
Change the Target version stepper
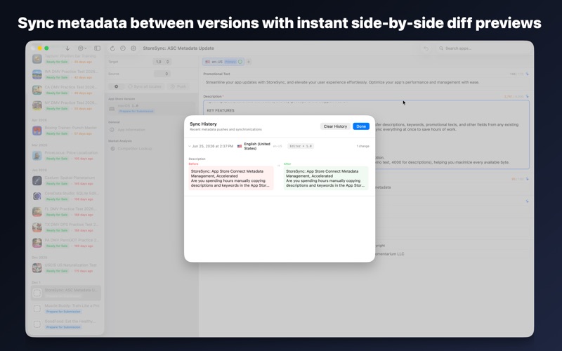pos(167,62)
